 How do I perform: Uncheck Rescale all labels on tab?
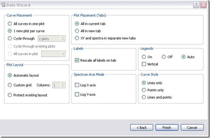click(77, 60)
